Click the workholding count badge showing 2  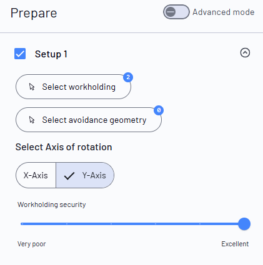(x=128, y=77)
